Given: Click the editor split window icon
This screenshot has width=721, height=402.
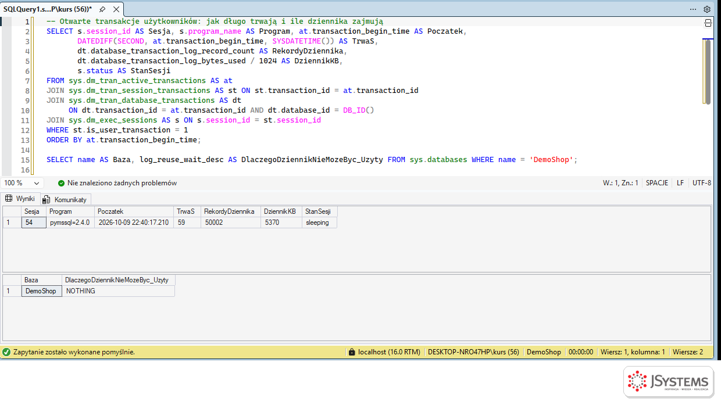Looking at the screenshot, I should pyautogui.click(x=708, y=23).
